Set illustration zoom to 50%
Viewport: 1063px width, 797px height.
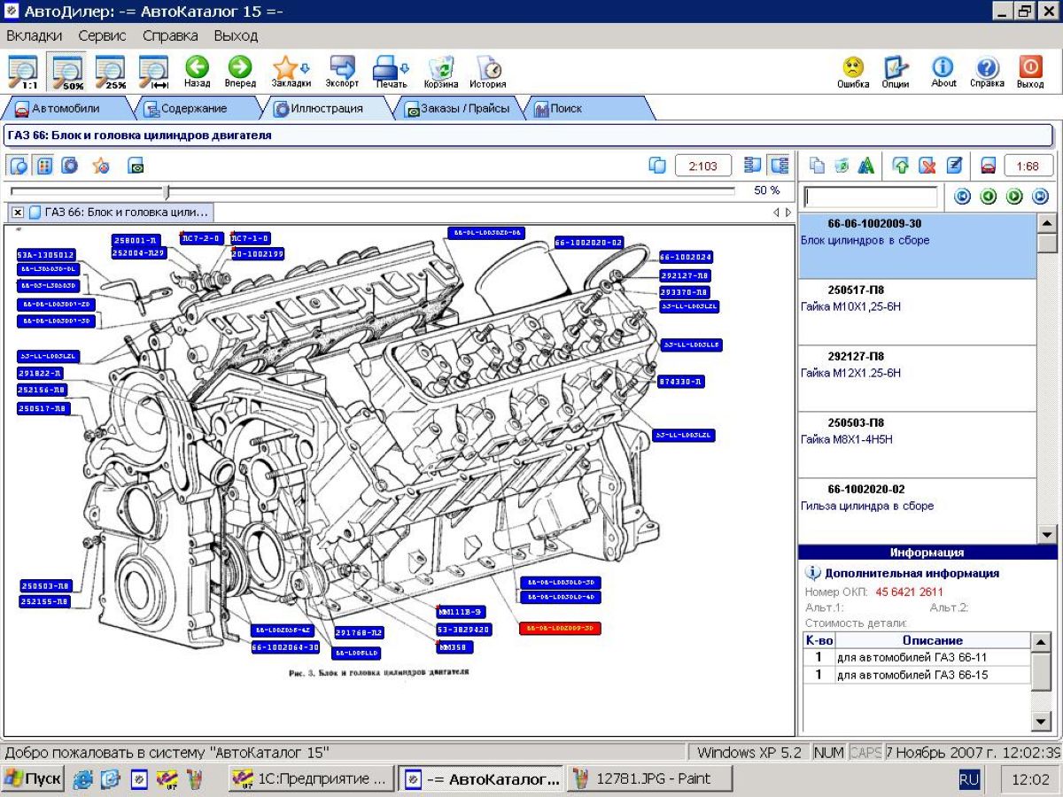coord(67,73)
